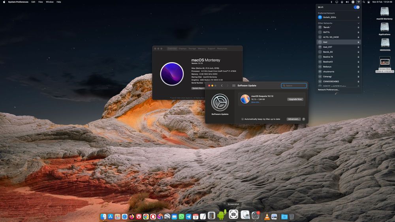
Task: Switch to the Displays tab
Action: [x=182, y=49]
